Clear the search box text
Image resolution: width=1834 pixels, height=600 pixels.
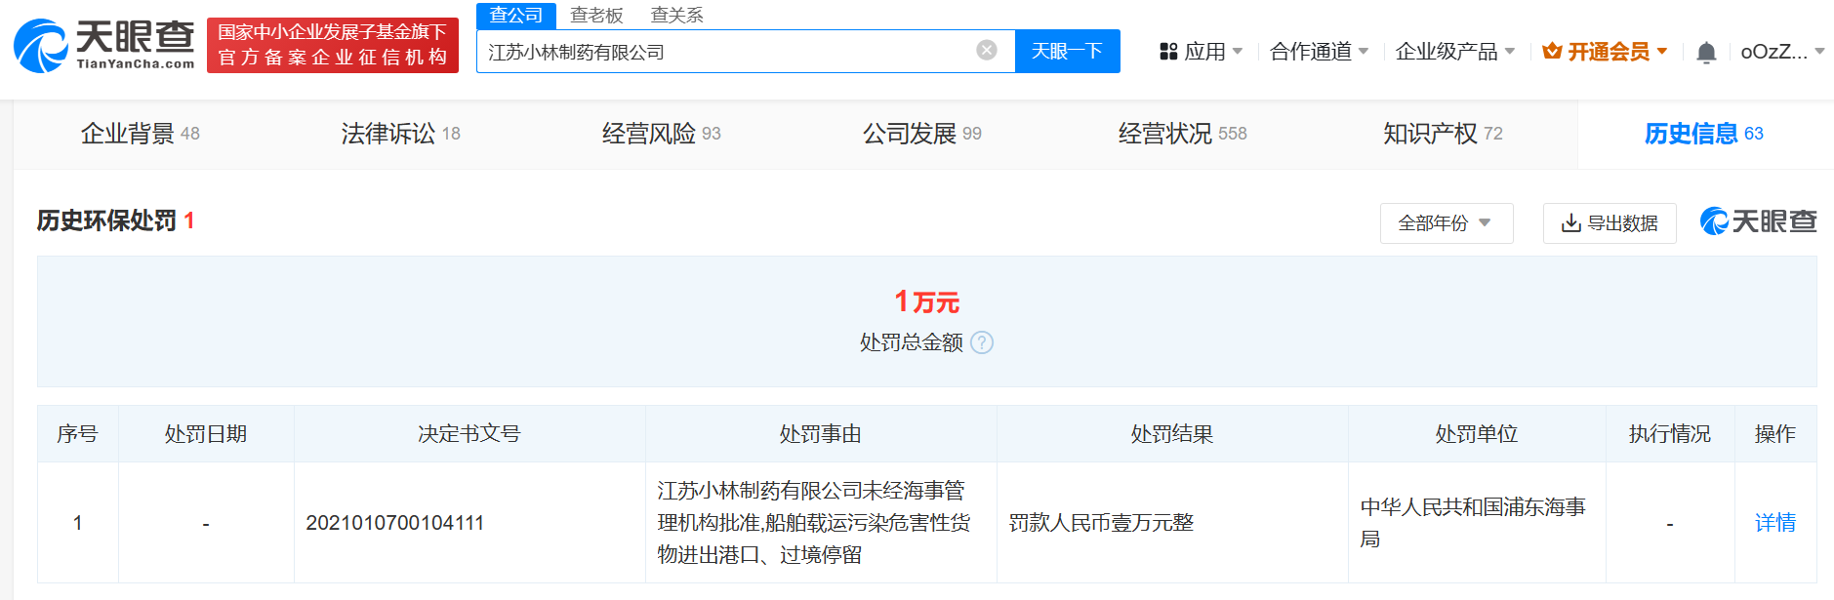[x=987, y=51]
